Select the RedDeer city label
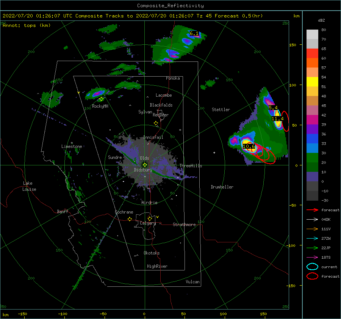Screen dimensions: 341x319 coord(161,115)
